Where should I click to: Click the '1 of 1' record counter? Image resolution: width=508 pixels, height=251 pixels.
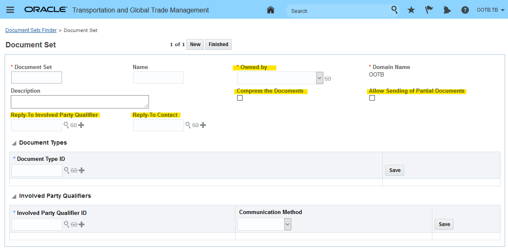177,44
